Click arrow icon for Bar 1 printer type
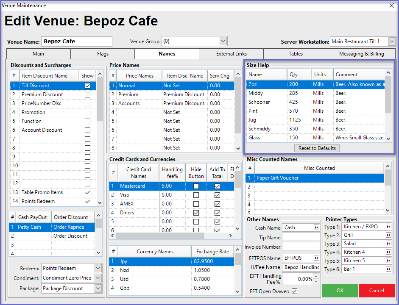399x305 pixels. pyautogui.click(x=388, y=269)
